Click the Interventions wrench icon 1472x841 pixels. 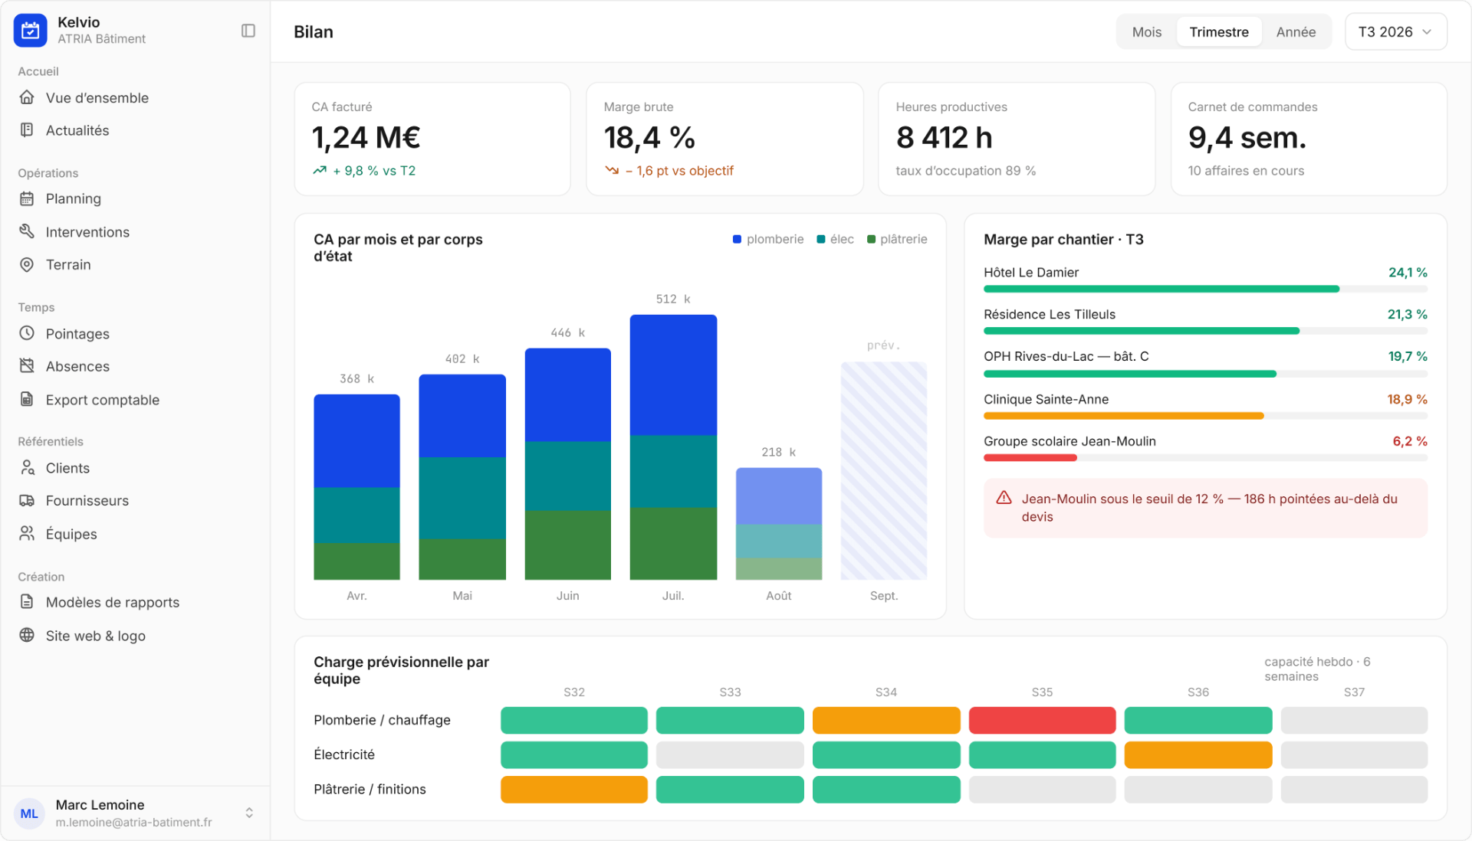pyautogui.click(x=27, y=231)
